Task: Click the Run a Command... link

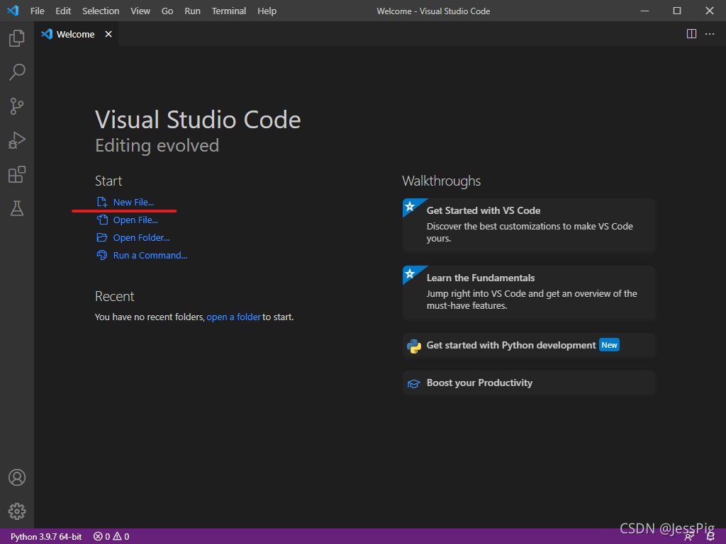Action: coord(150,255)
